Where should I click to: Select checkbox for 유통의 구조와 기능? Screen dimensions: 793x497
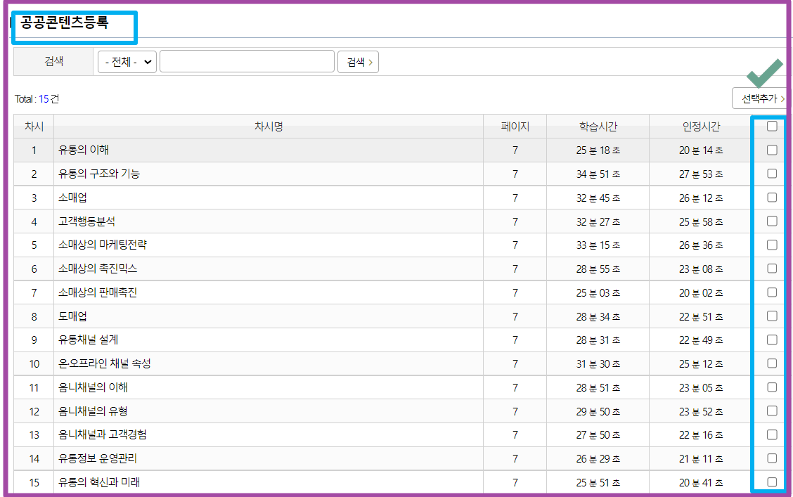click(772, 174)
